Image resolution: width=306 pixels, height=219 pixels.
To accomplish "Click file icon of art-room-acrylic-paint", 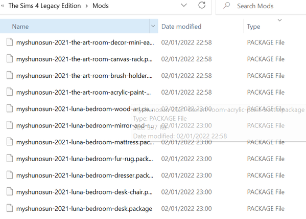I will pos(10,92).
